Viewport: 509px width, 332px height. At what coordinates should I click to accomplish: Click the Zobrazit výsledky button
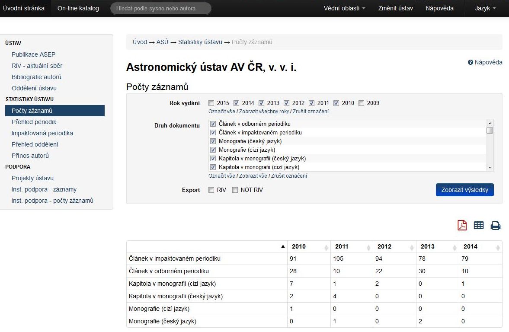pos(464,190)
